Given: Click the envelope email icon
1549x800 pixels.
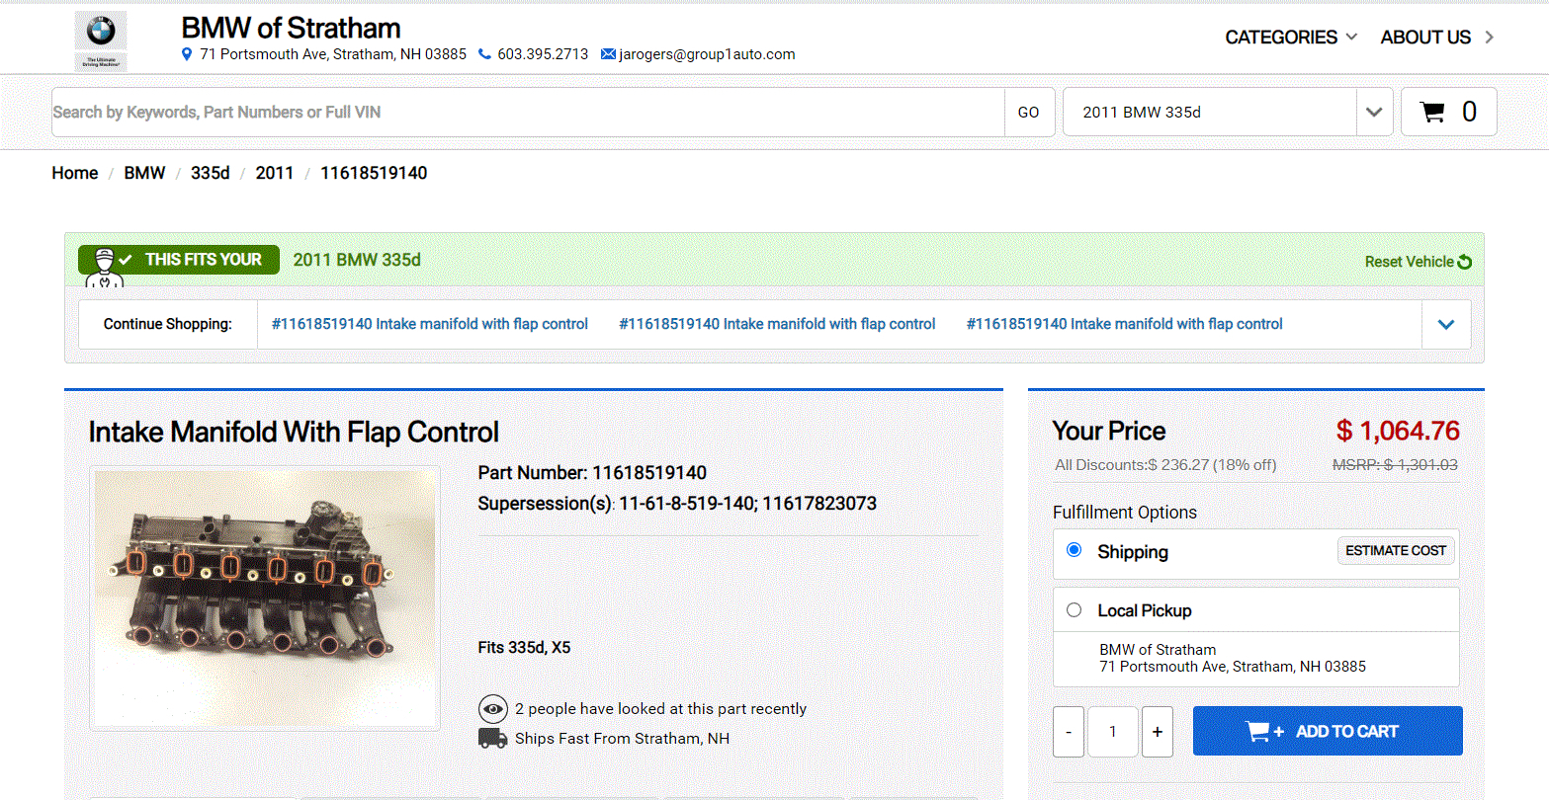Looking at the screenshot, I should [608, 54].
